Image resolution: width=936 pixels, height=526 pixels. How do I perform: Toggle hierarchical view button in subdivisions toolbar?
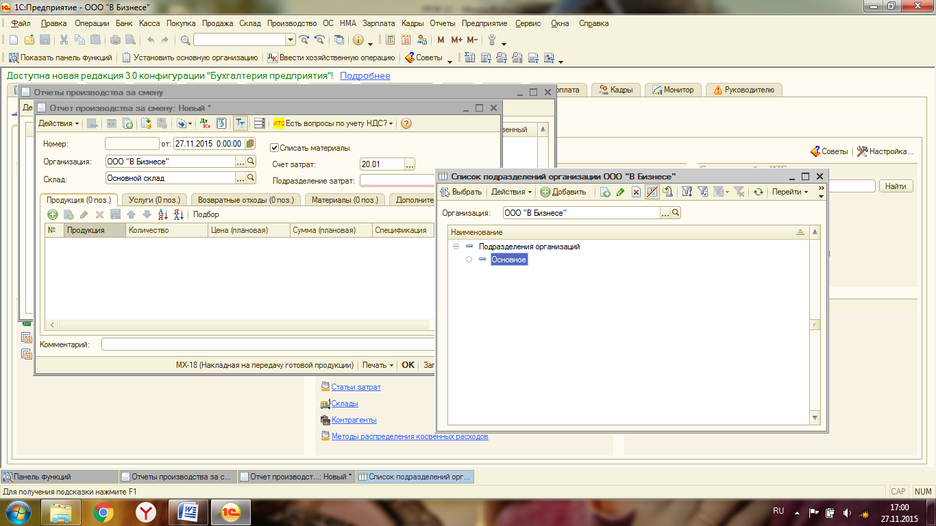(652, 192)
